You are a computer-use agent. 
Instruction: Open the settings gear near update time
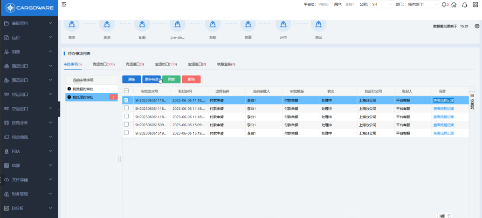(477, 26)
